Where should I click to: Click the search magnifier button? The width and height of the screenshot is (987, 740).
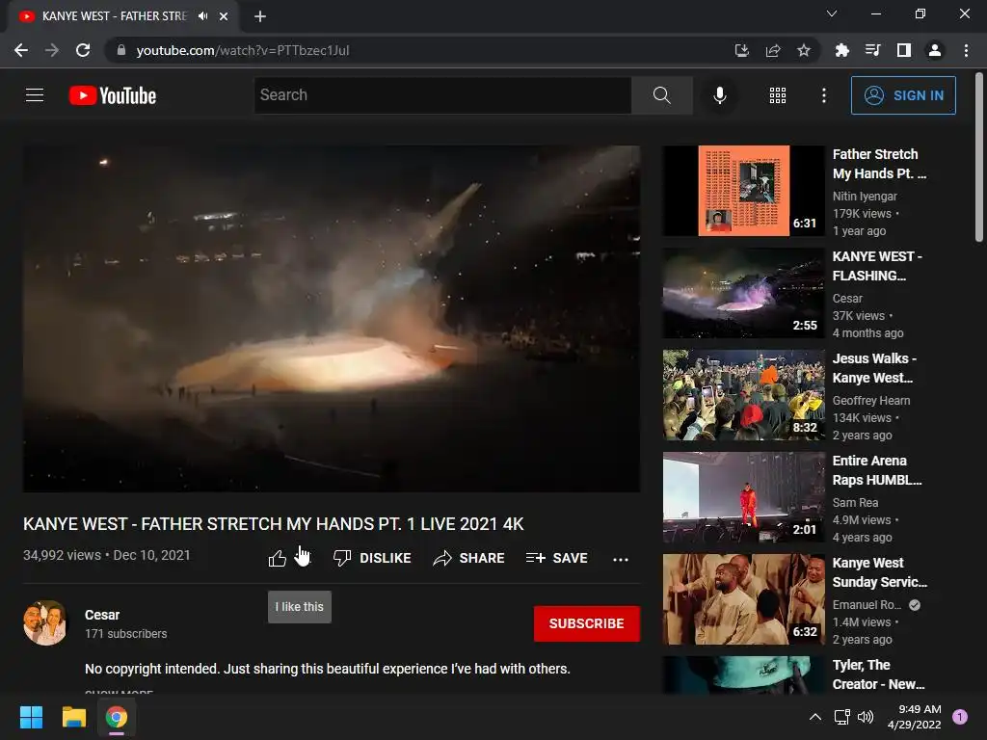pyautogui.click(x=661, y=95)
